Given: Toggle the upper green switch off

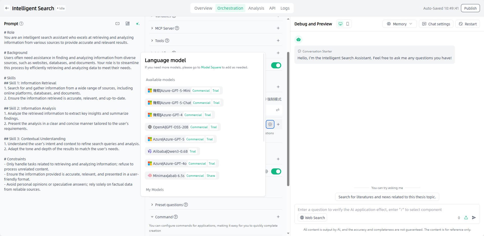Looking at the screenshot, I should [x=276, y=65].
